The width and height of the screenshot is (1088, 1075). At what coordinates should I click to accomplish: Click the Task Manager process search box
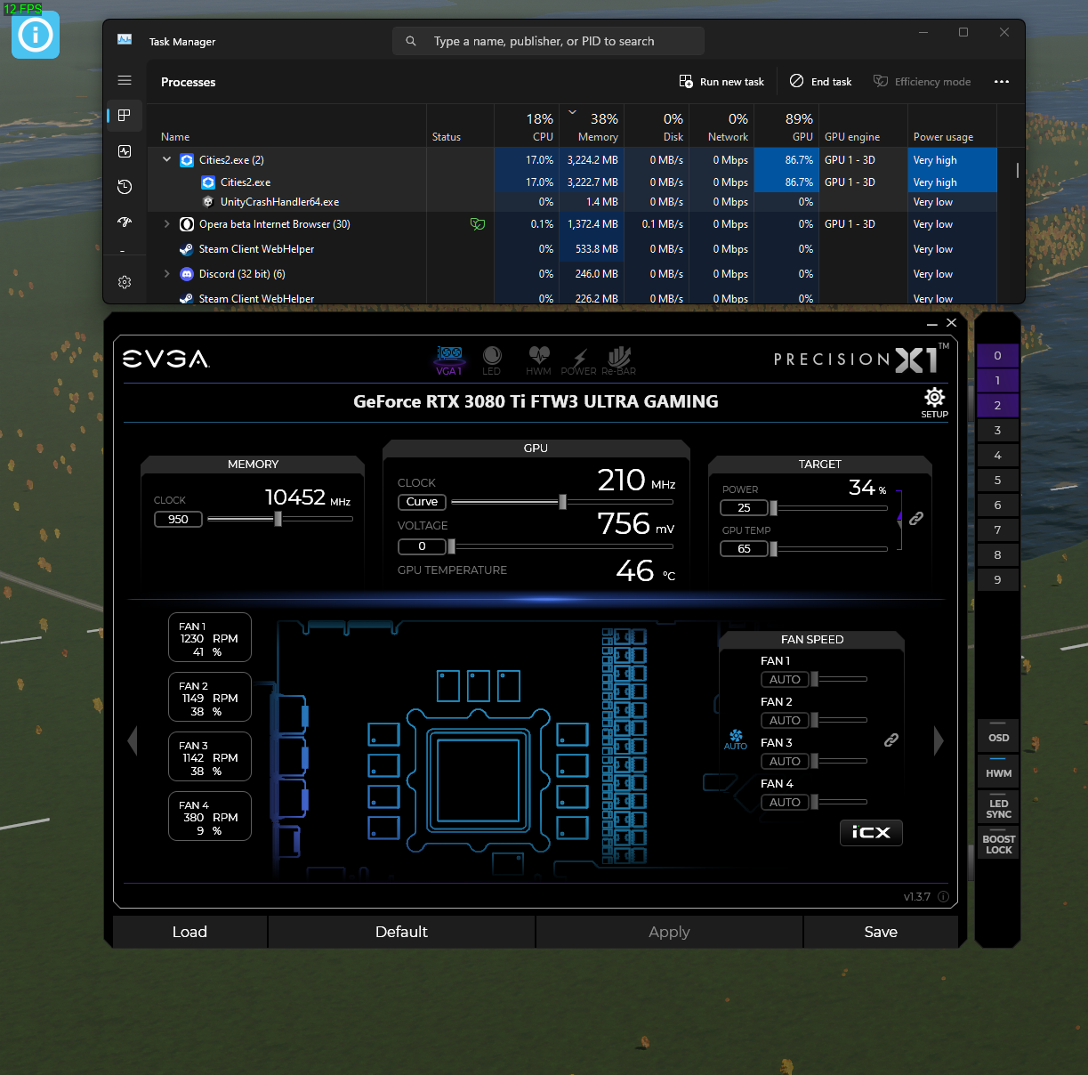pos(548,40)
